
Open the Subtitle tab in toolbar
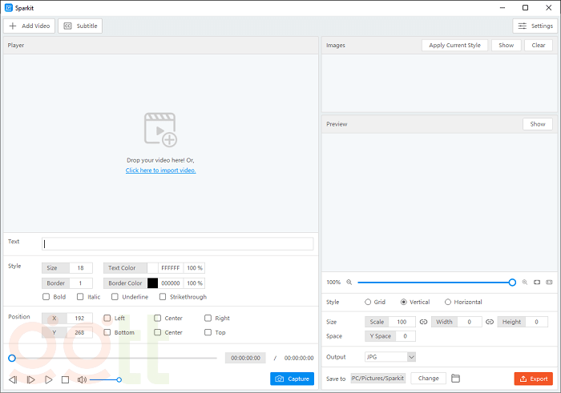(x=80, y=26)
